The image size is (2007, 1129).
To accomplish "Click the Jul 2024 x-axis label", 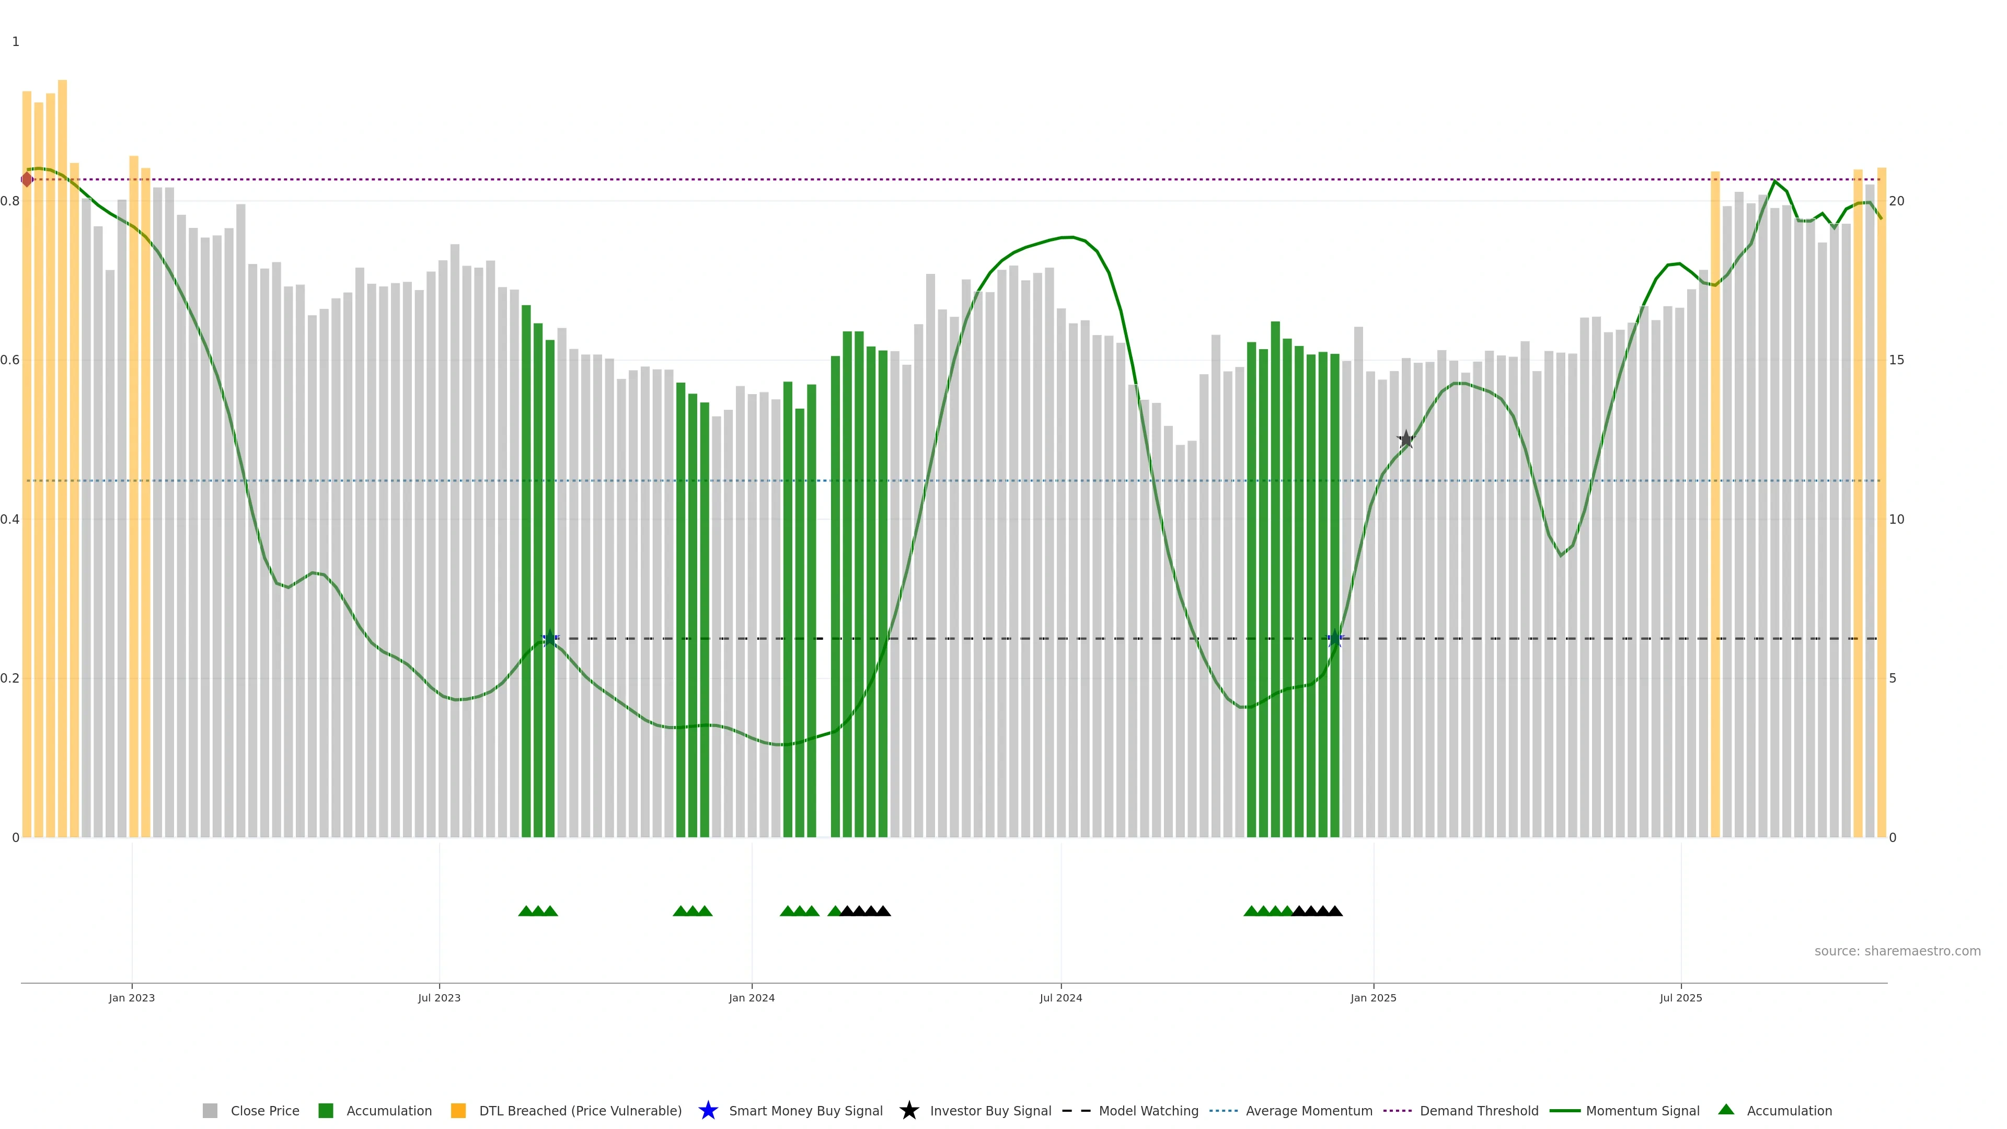I will point(1060,998).
